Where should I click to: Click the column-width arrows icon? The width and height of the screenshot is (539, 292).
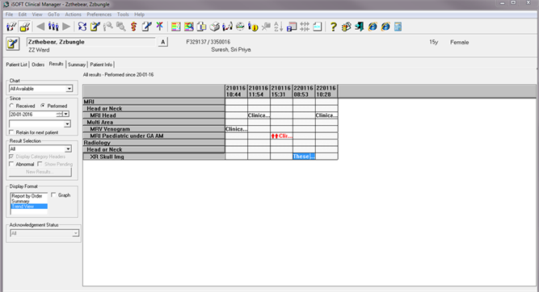click(305, 27)
